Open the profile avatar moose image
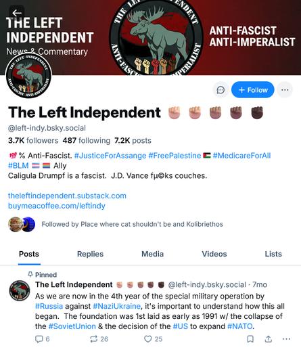301x350 pixels. pos(28,76)
